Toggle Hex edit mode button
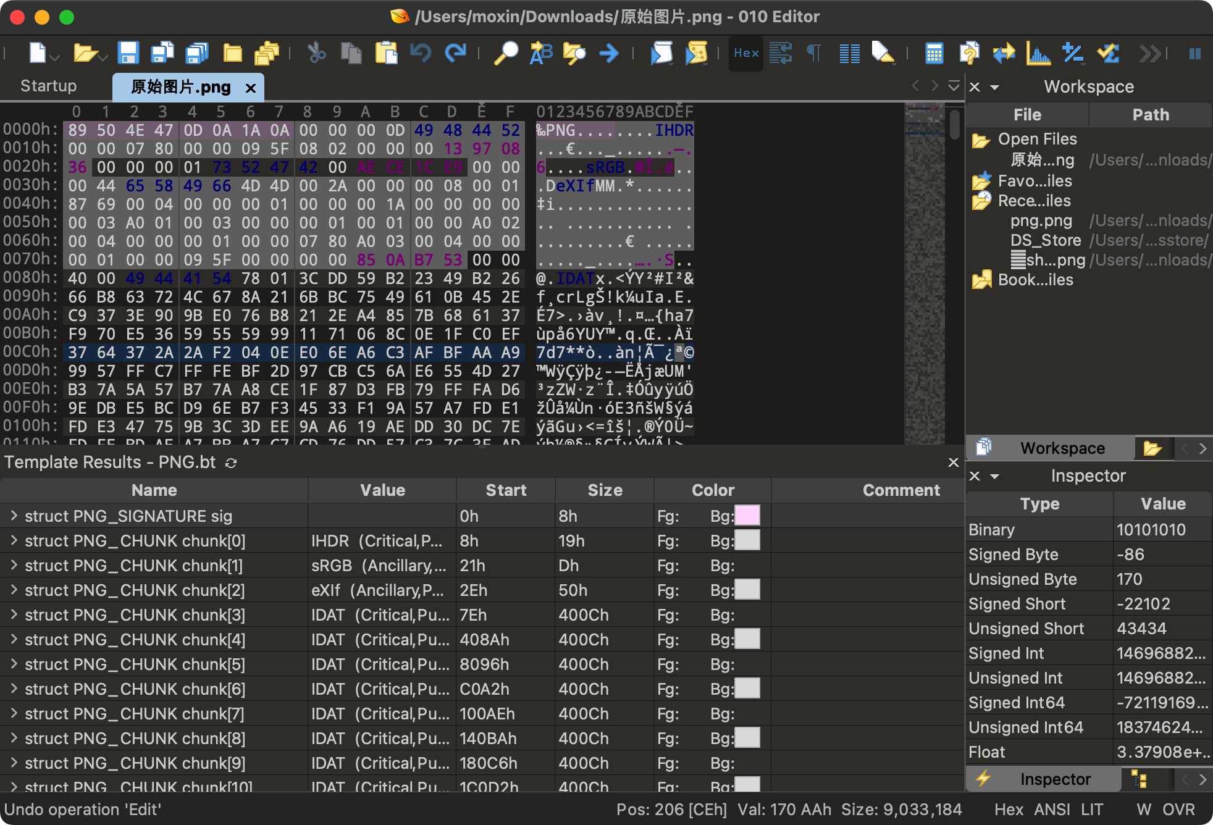The width and height of the screenshot is (1213, 825). tap(746, 54)
